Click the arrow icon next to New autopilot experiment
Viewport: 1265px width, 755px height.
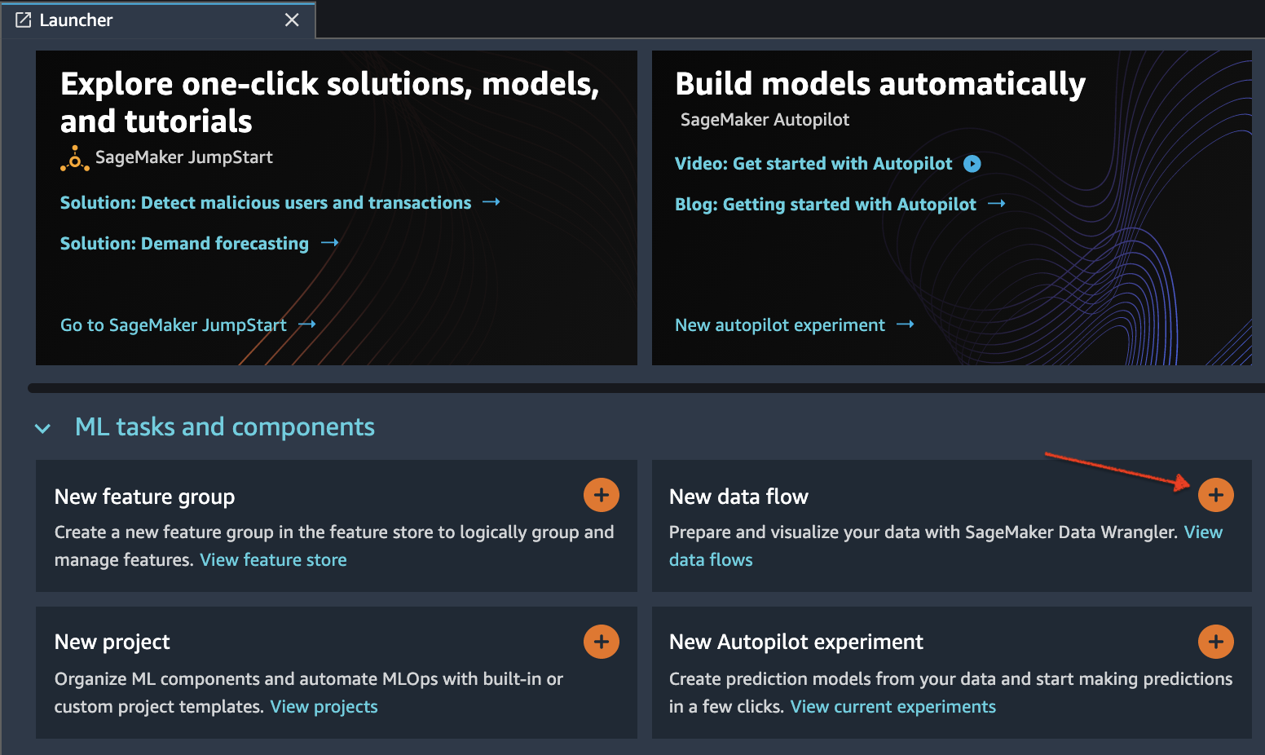pyautogui.click(x=905, y=325)
